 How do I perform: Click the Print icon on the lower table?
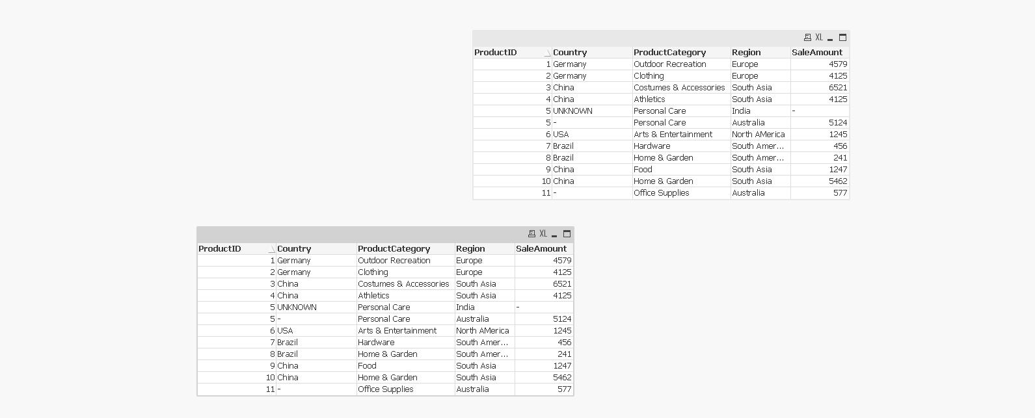point(531,234)
